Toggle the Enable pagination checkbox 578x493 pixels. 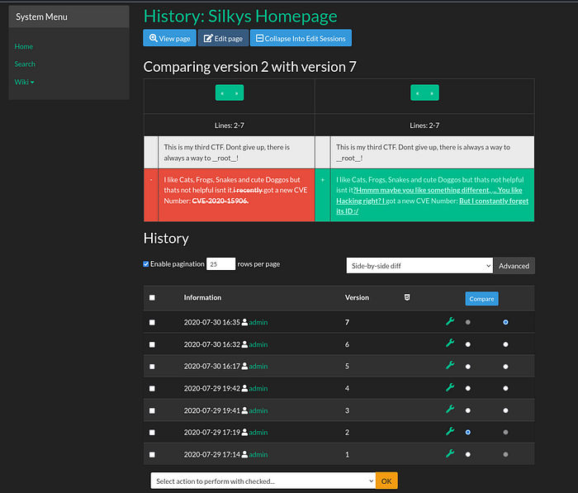(147, 264)
